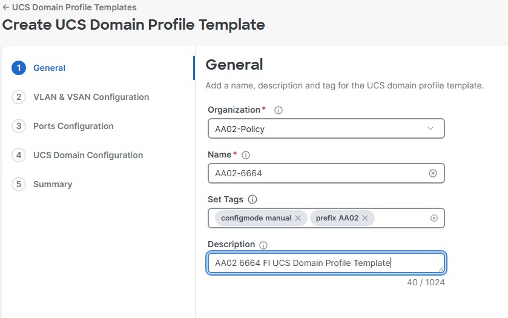Go to UCS Domain Configuration step
This screenshot has width=508, height=318.
pyautogui.click(x=88, y=155)
